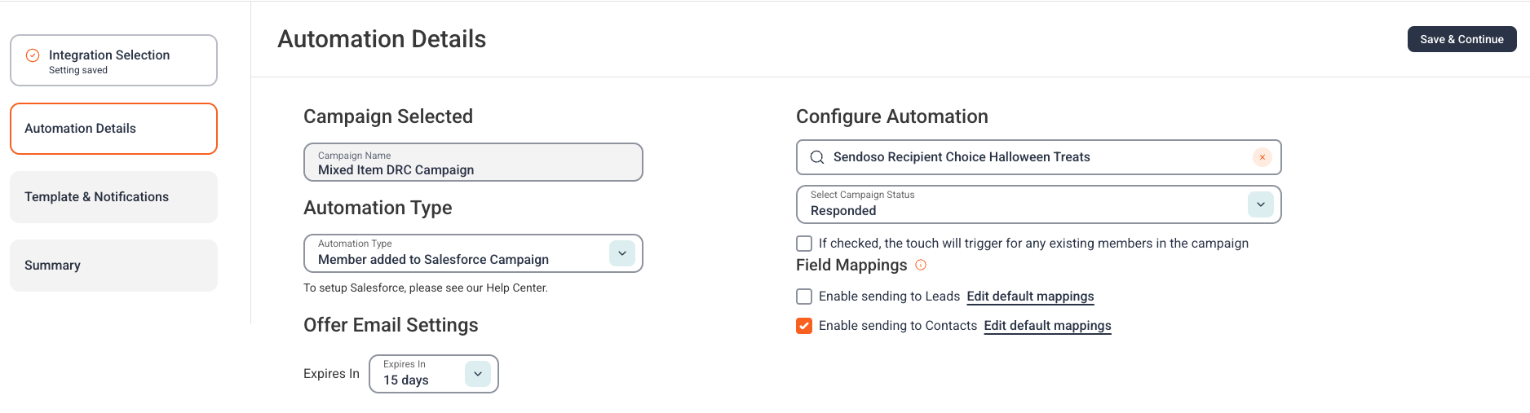Click the Campaign Name field Mixed Item DRC Campaign

pyautogui.click(x=473, y=162)
